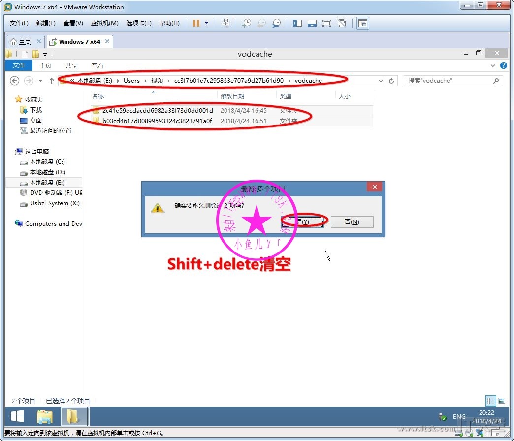Screen dimensions: 514x441
Task: Refresh the vodcache folder view
Action: click(392, 81)
